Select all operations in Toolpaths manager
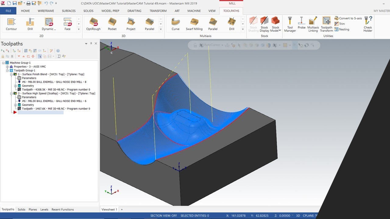This screenshot has height=219, width=390. pos(3,51)
